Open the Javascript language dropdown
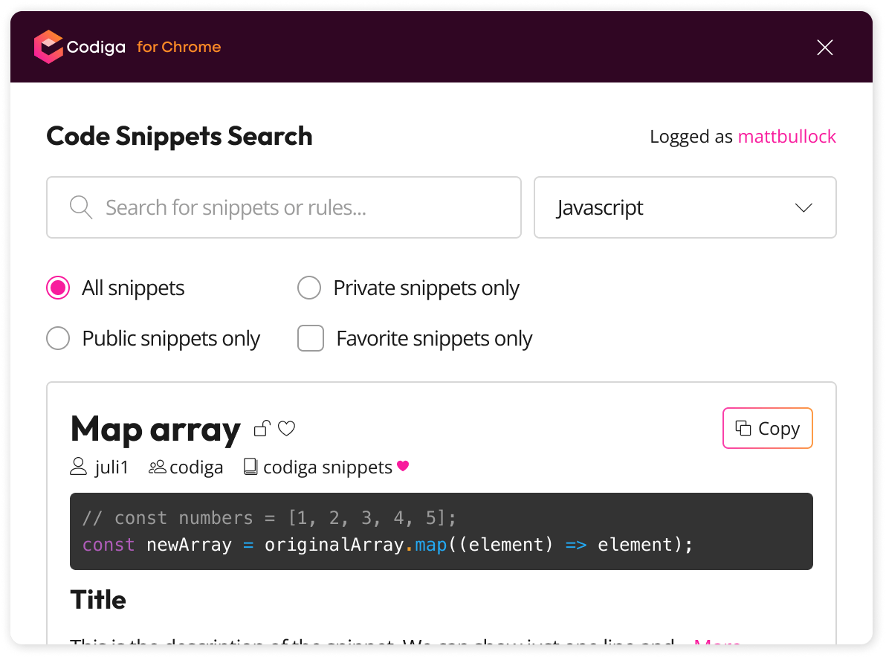Image resolution: width=886 pixels, height=657 pixels. point(685,207)
